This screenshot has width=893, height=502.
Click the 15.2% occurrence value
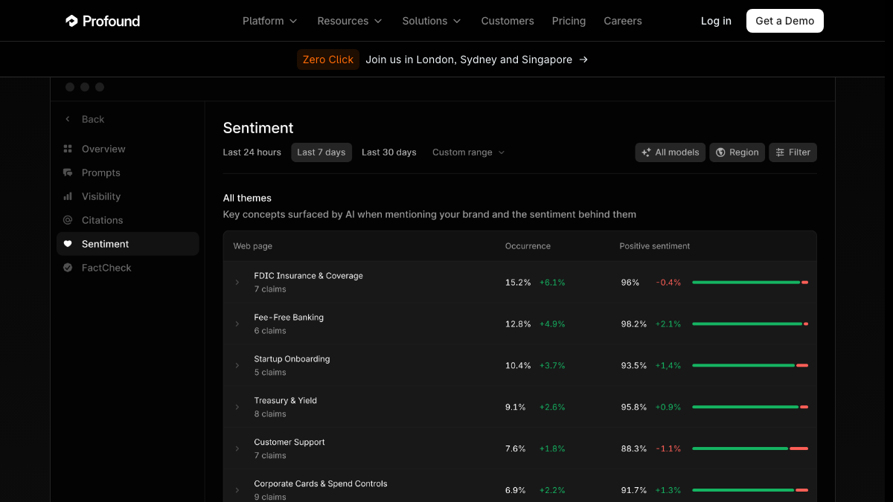coord(518,283)
